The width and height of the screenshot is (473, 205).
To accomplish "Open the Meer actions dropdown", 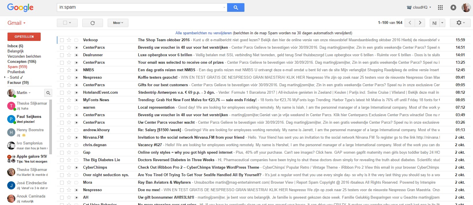I will [118, 23].
